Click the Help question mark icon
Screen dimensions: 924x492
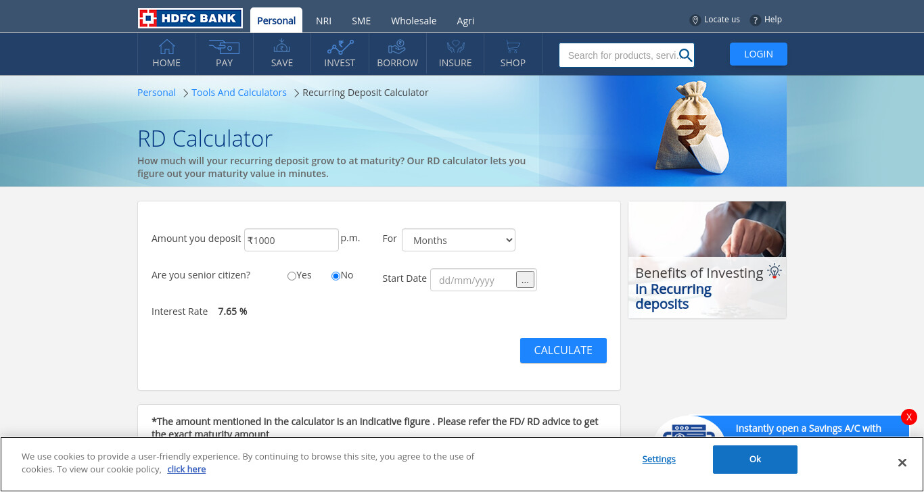pyautogui.click(x=756, y=20)
